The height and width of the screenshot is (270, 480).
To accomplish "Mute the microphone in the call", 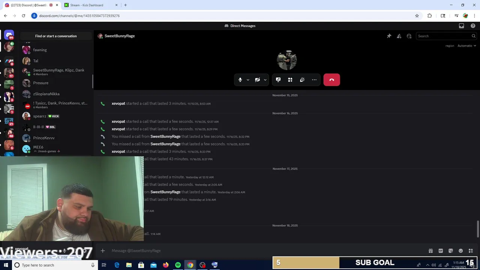I will coord(240,80).
